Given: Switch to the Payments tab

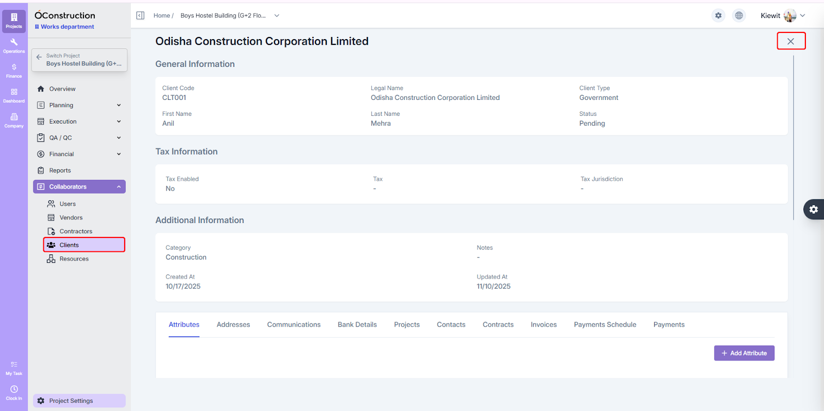Looking at the screenshot, I should coord(669,324).
